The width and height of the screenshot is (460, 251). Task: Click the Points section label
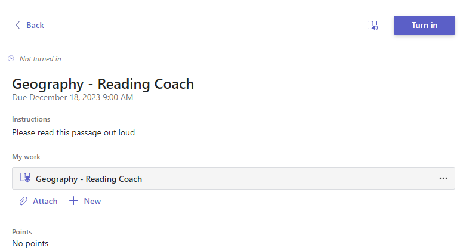(x=22, y=232)
